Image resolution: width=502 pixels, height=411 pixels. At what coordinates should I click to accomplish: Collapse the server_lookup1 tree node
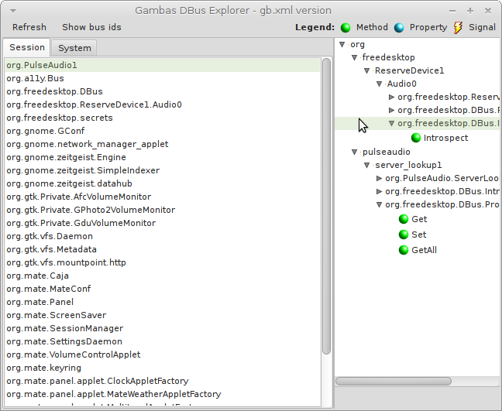click(367, 165)
